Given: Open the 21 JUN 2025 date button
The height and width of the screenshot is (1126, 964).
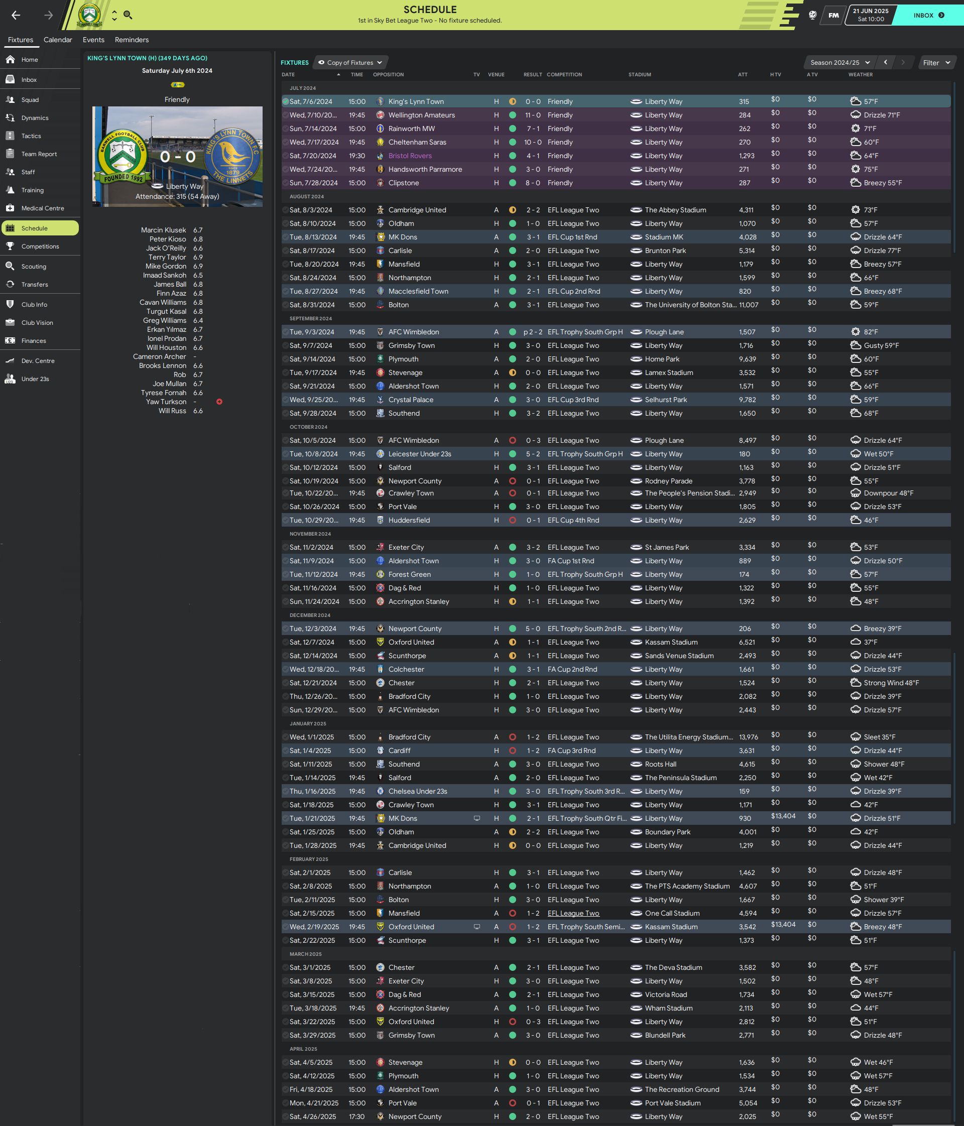Looking at the screenshot, I should pyautogui.click(x=871, y=15).
